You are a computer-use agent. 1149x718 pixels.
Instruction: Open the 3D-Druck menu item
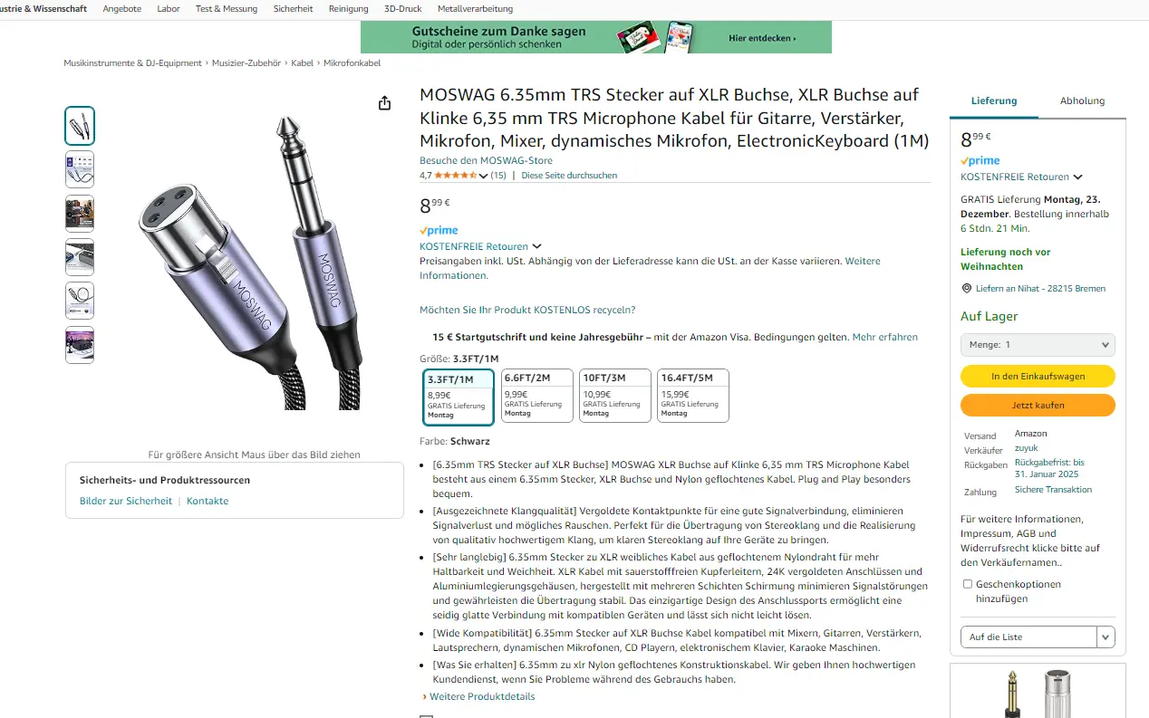point(402,9)
